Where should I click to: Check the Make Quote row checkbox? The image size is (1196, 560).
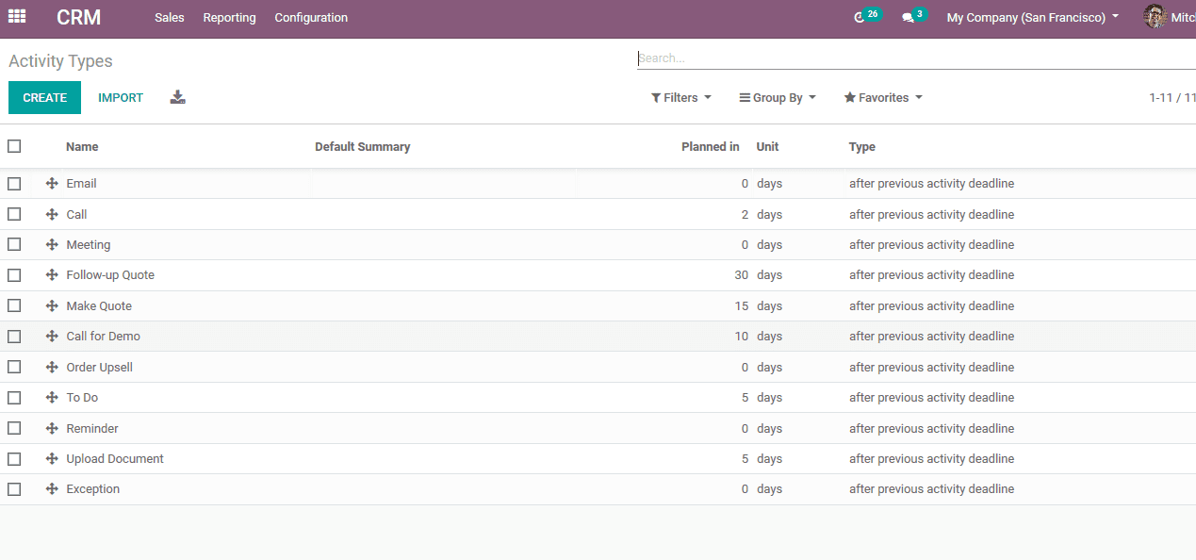pos(14,305)
